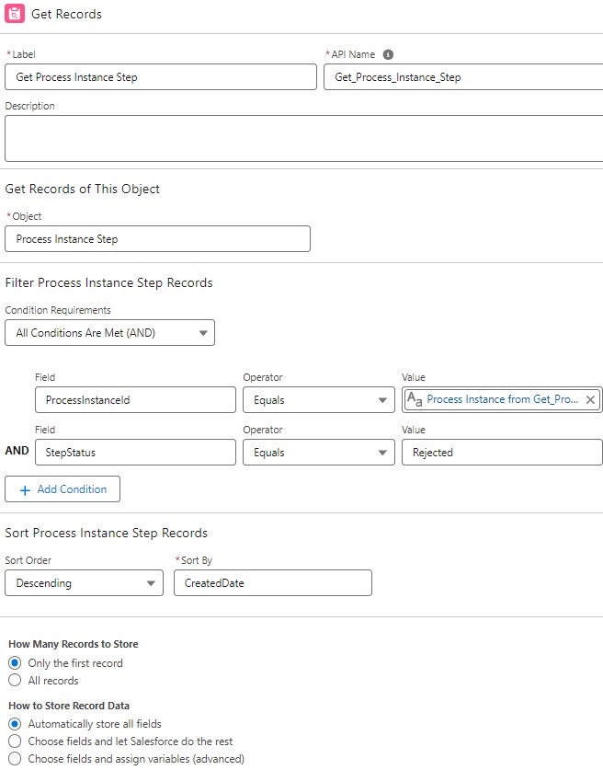Click the AND label before StepStatus

[x=17, y=450]
